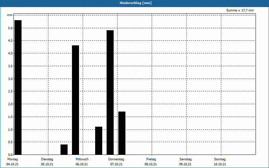Click the 4.3 mm bar on Dienstag
Screen dimensions: 269x168
[75, 100]
